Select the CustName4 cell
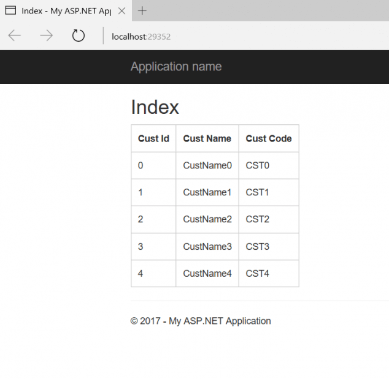The image size is (389, 379). coord(207,273)
